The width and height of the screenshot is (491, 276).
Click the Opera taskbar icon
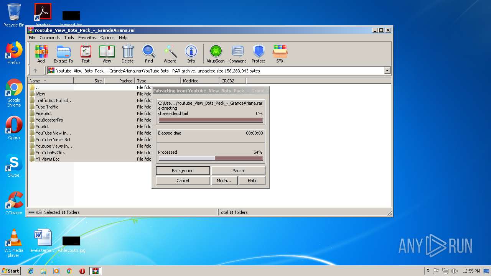[82, 271]
